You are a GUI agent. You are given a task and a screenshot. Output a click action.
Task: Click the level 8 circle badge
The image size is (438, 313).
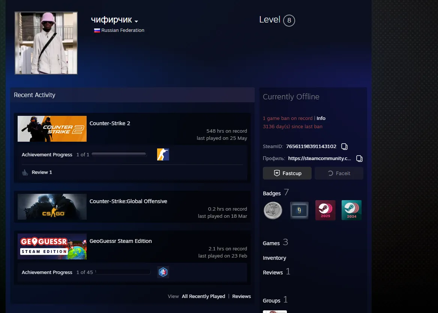(x=289, y=20)
